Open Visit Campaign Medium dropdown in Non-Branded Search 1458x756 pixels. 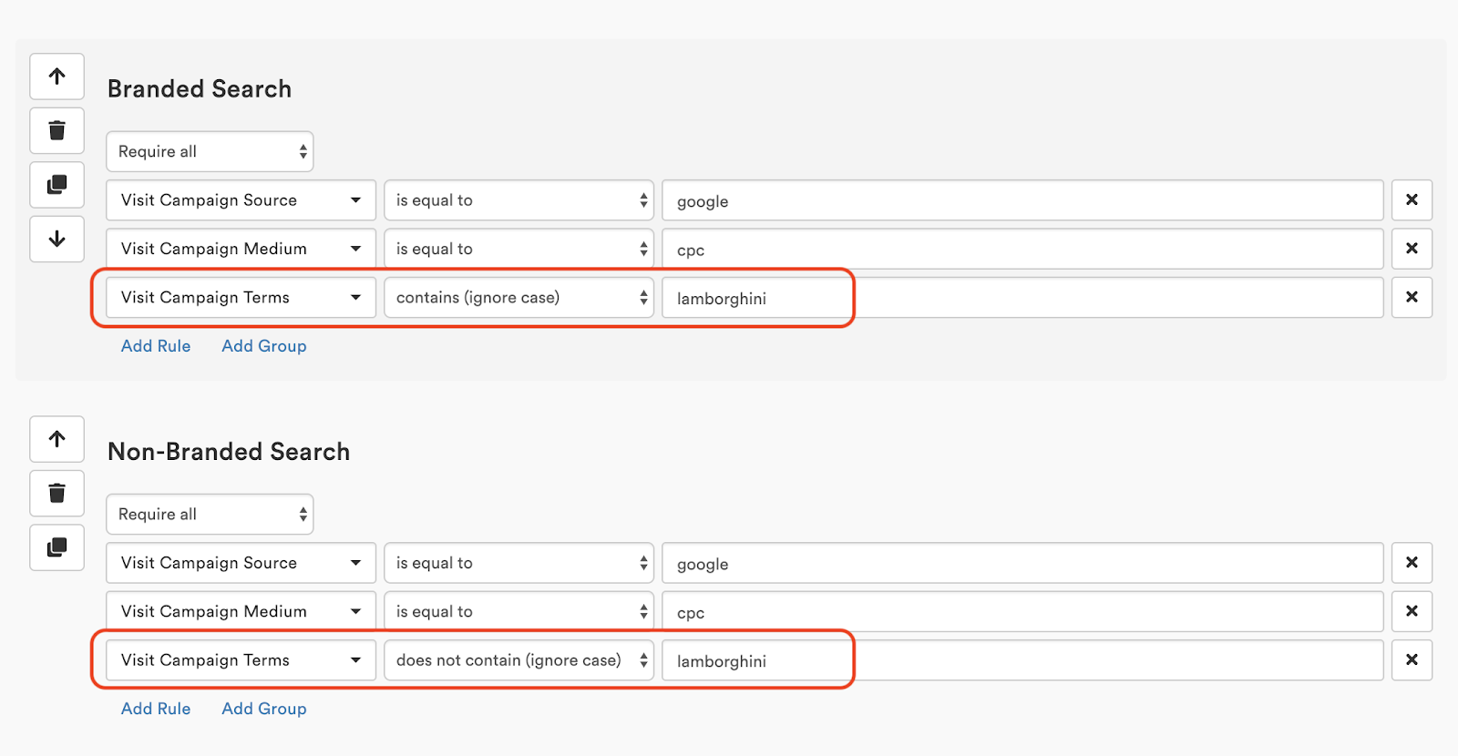point(241,611)
